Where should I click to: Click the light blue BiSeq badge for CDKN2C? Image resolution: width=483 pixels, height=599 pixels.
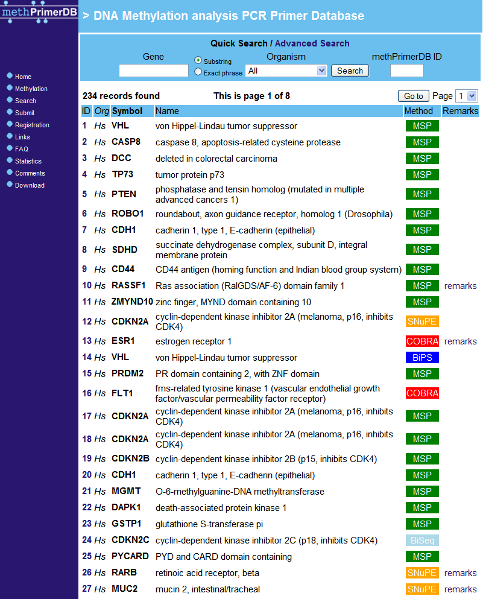(422, 540)
